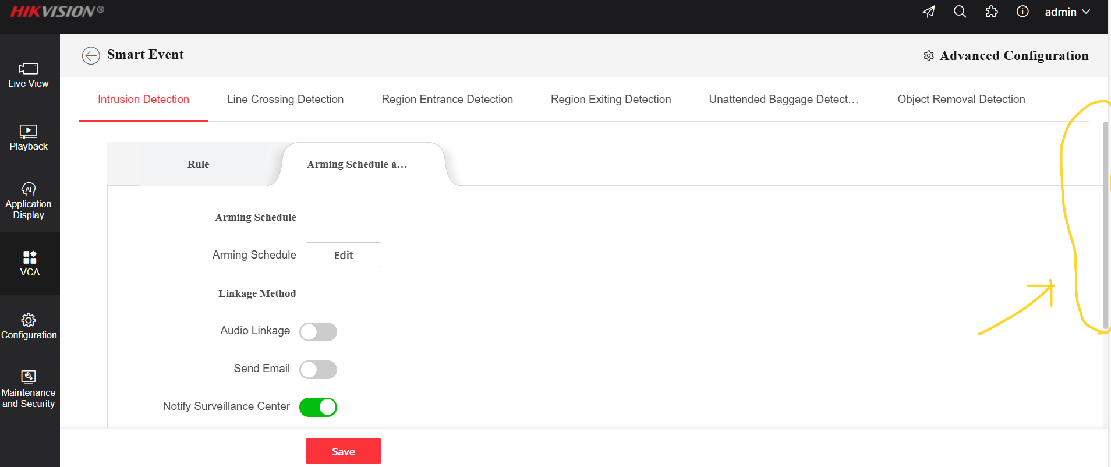Viewport: 1111px width, 467px height.
Task: Turn on the Send Email switch
Action: coord(318,370)
